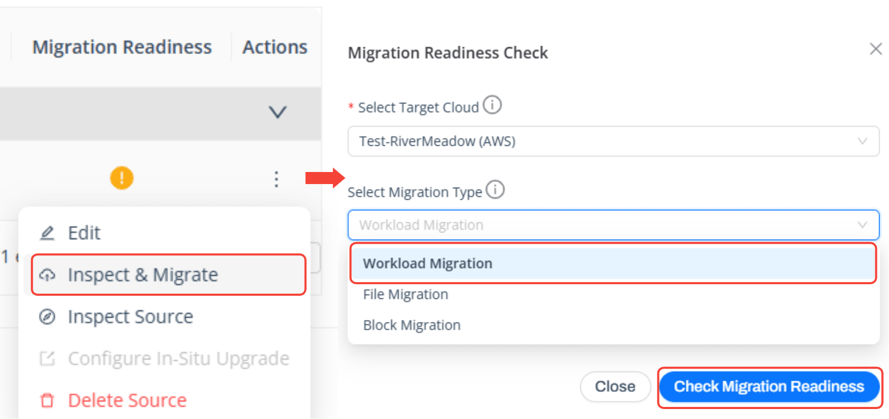Click the cloud upload icon for Inspect & Migrate
Viewport: 889px width, 419px height.
(x=47, y=275)
